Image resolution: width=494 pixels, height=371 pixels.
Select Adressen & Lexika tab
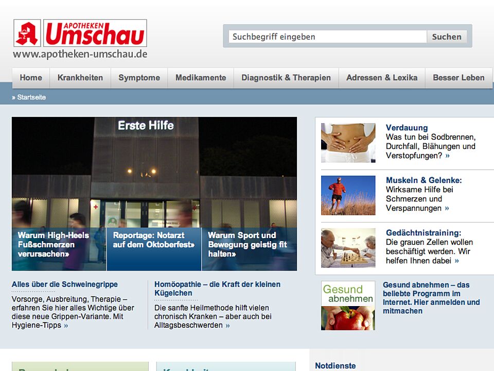click(382, 78)
